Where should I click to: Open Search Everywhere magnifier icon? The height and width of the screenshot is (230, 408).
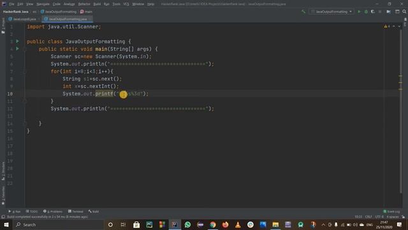click(404, 11)
